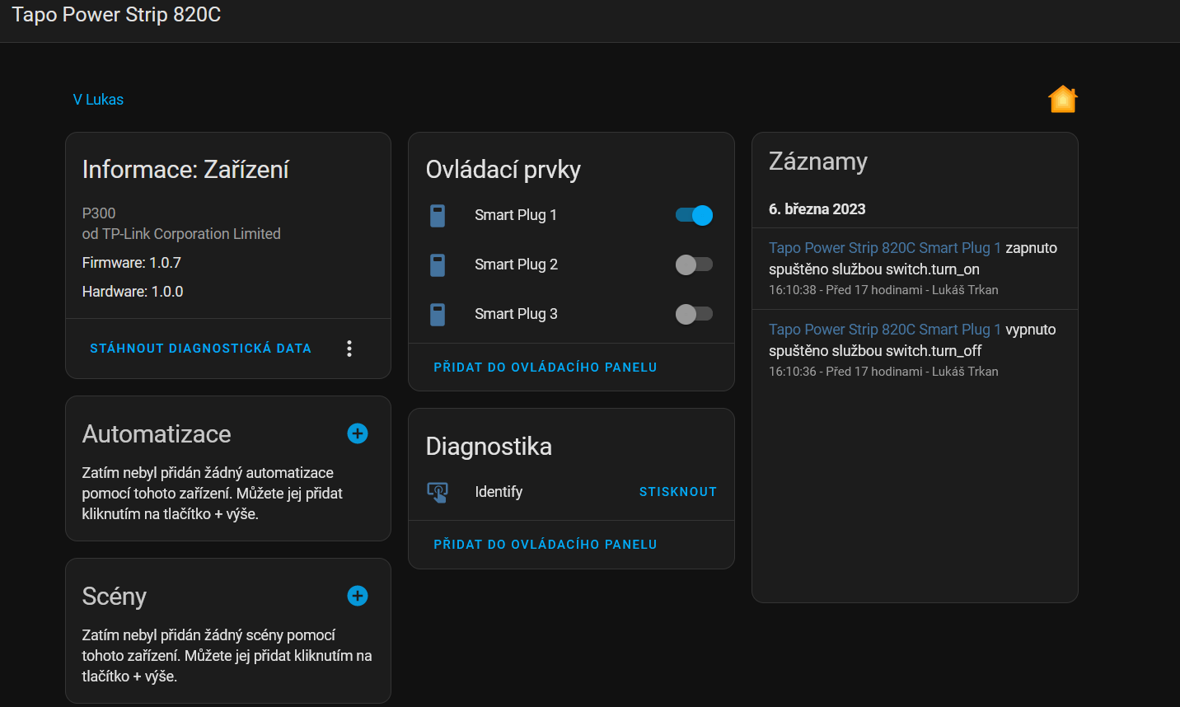The height and width of the screenshot is (707, 1180).
Task: Enable the Smart Plug 2 switch
Action: [x=694, y=265]
